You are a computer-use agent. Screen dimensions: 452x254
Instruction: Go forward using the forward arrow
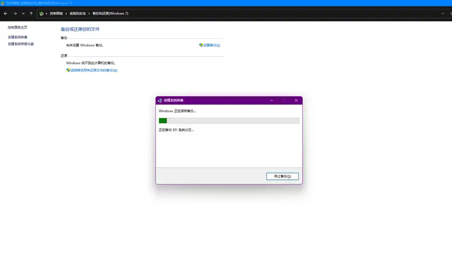(15, 13)
